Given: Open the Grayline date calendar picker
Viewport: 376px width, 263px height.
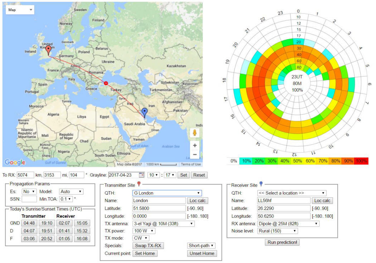Looking at the screenshot, I should point(141,175).
